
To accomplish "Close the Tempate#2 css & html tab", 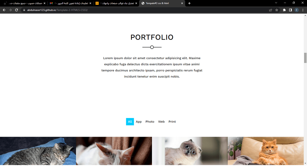I will (182, 3).
